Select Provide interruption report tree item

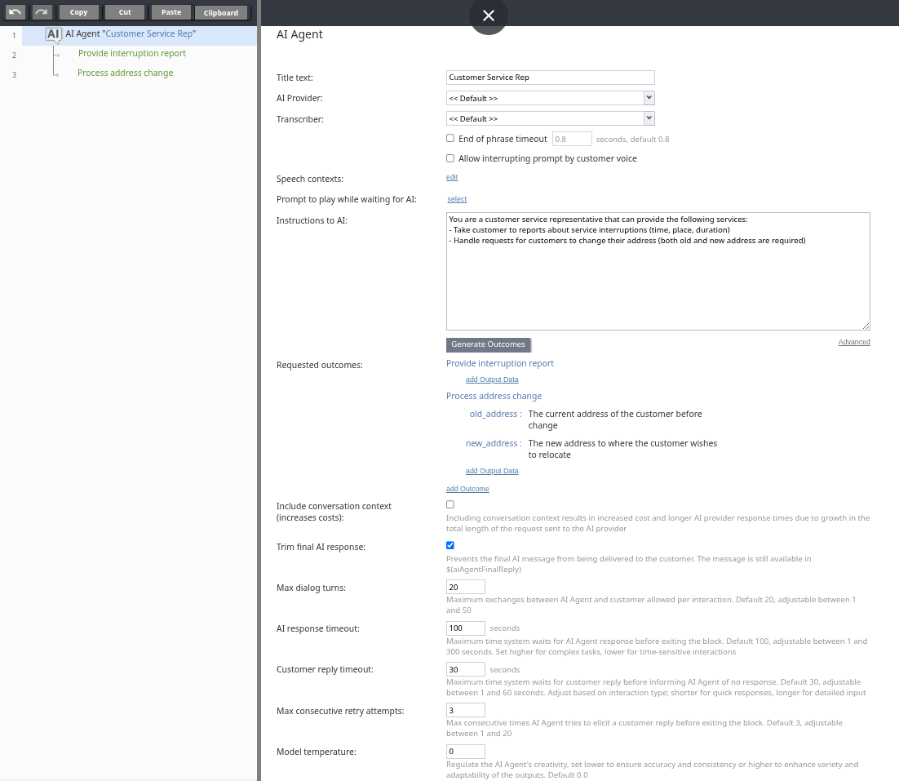tap(132, 53)
